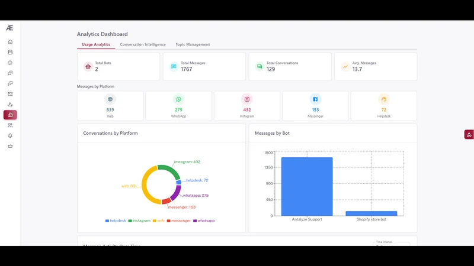Image resolution: width=474 pixels, height=266 pixels.
Task: Open chat bubbles icon directly above the inbox icon
Action: tap(10, 83)
